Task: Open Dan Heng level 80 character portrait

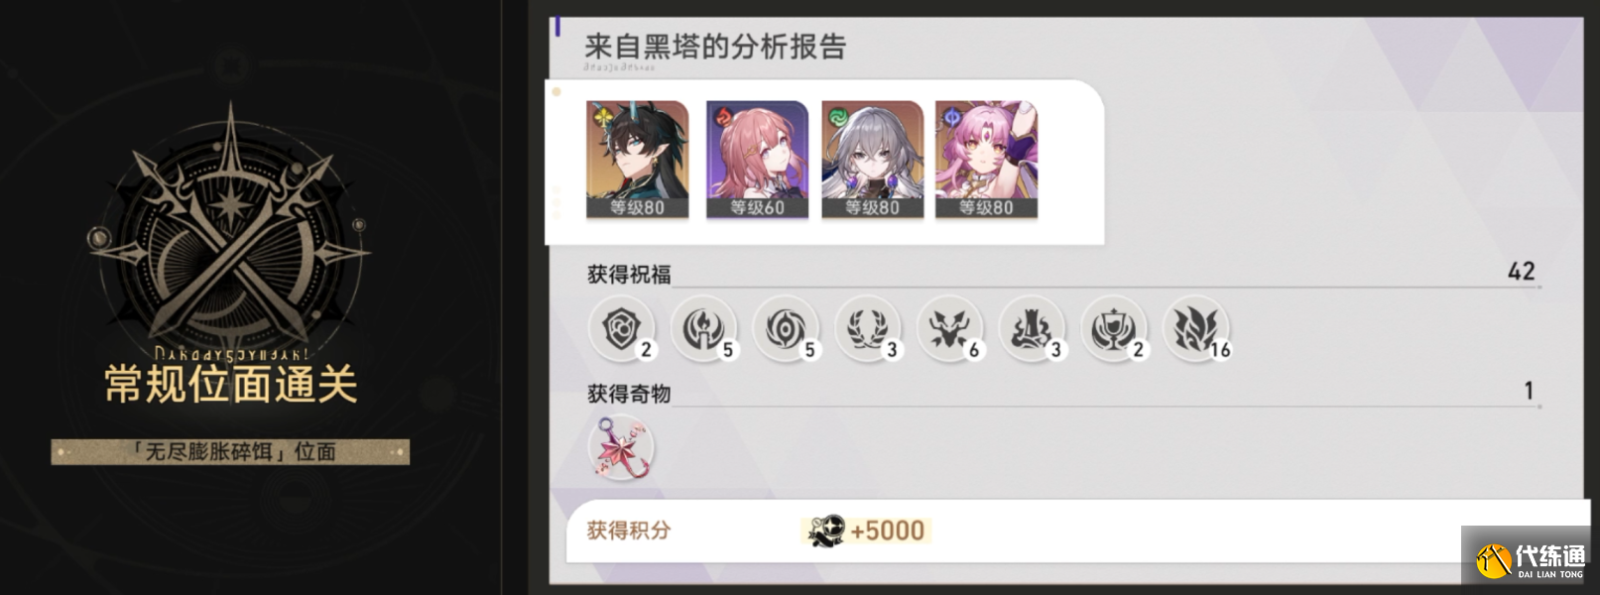Action: click(x=637, y=159)
